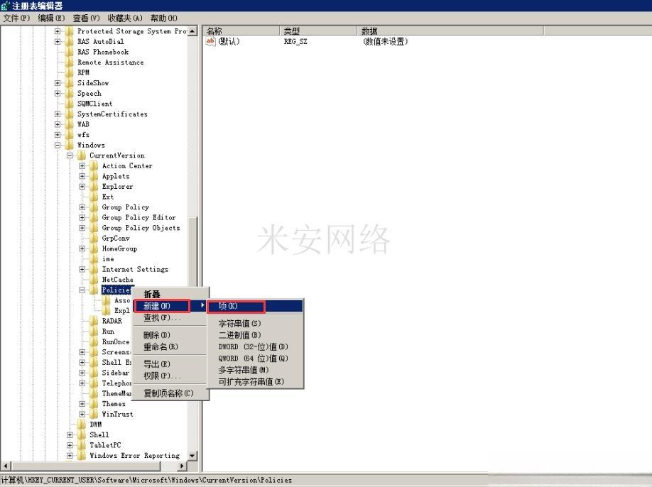This screenshot has height=487, width=652.
Task: Pick DWORD (32-位)值(D) from the submenu
Action: click(254, 346)
